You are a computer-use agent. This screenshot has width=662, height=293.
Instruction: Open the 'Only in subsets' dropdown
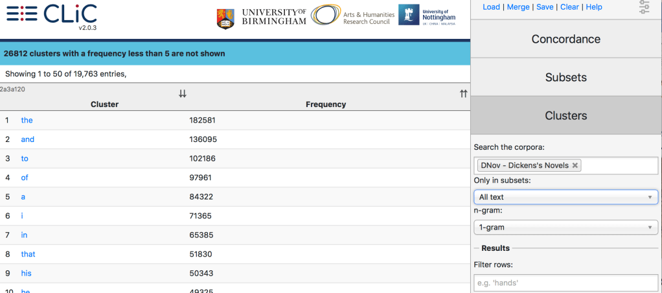[566, 197]
